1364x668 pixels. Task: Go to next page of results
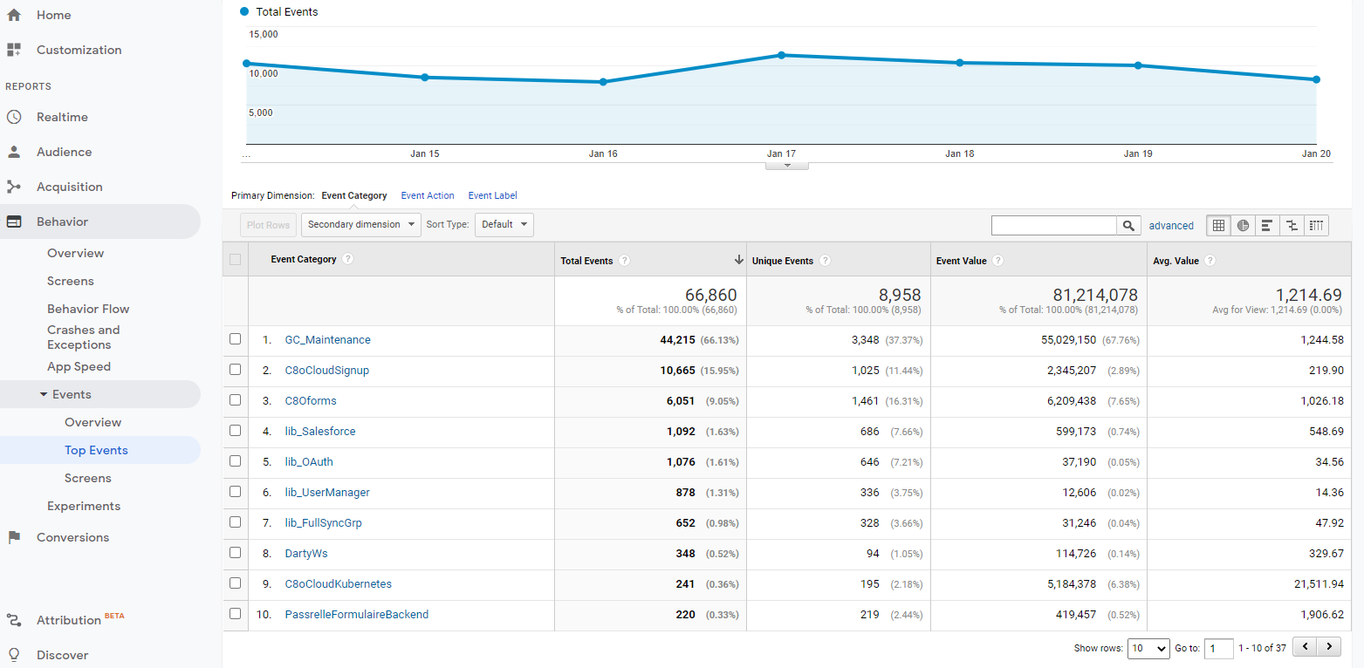(1328, 647)
